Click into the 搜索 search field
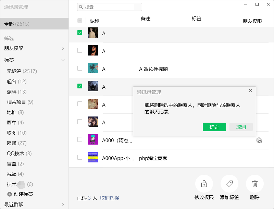The width and height of the screenshot is (274, 209). click(x=111, y=7)
